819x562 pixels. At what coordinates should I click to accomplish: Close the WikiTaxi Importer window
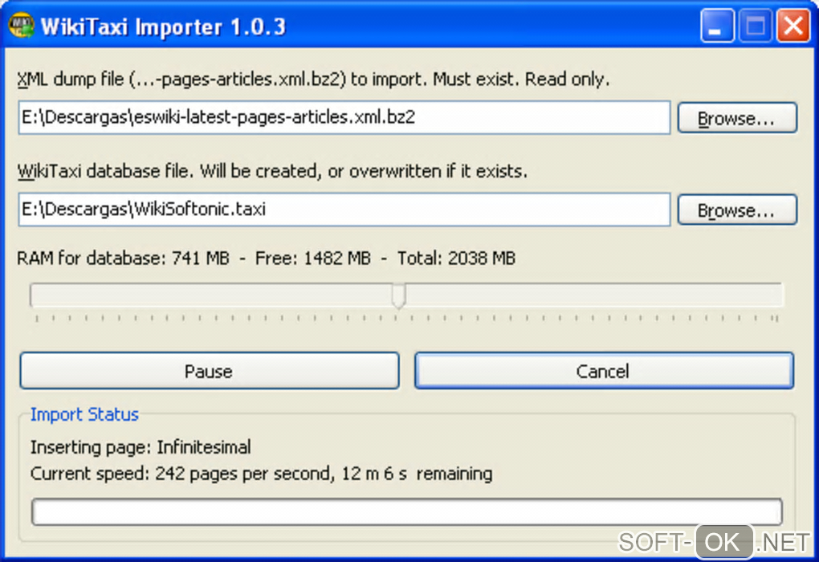[x=793, y=26]
